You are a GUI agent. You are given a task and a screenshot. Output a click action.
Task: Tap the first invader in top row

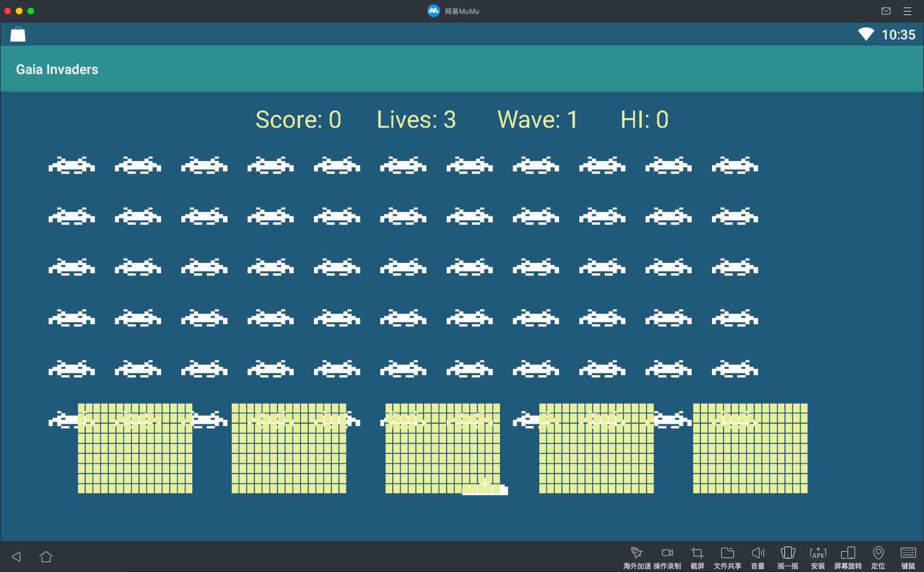(x=72, y=166)
